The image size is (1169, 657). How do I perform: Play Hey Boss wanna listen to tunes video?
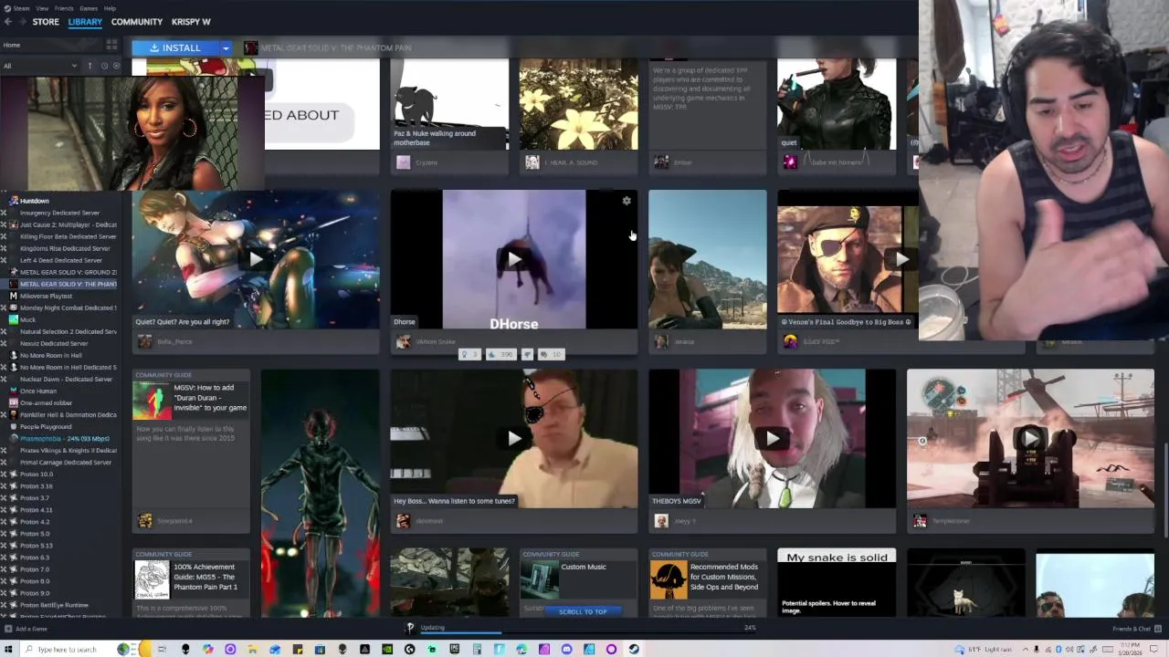514,438
